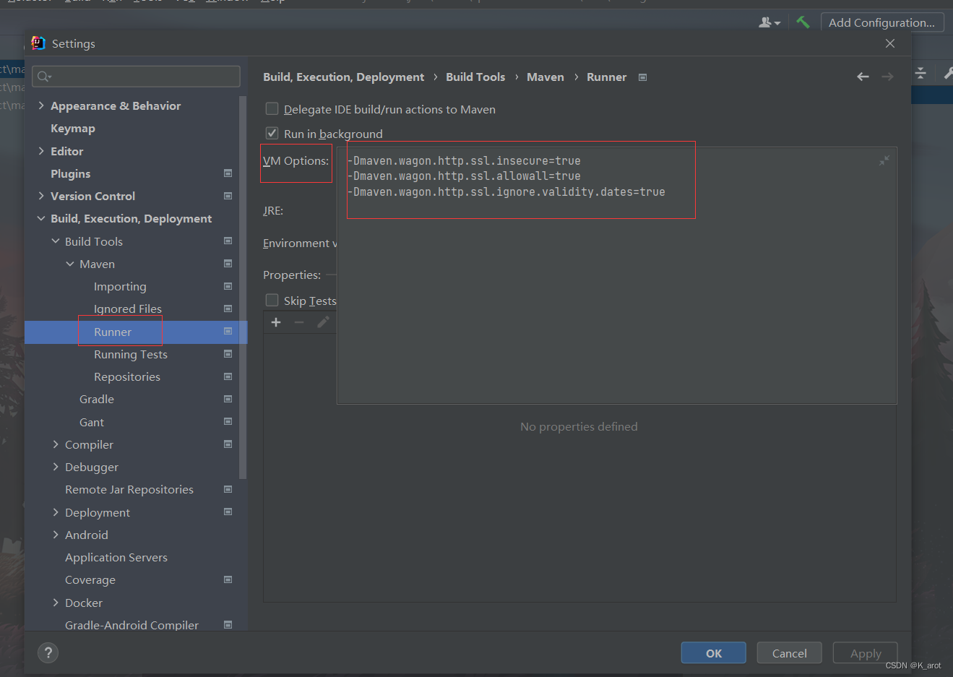Tick the Skip Tests checkbox

[x=272, y=300]
